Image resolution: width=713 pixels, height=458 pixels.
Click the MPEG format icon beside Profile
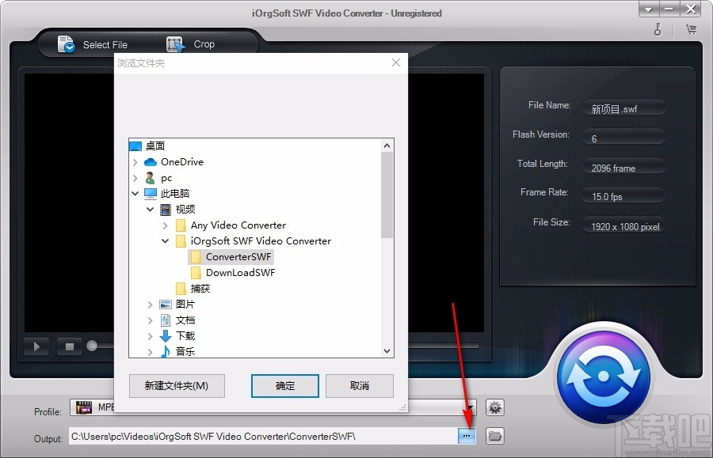(84, 407)
